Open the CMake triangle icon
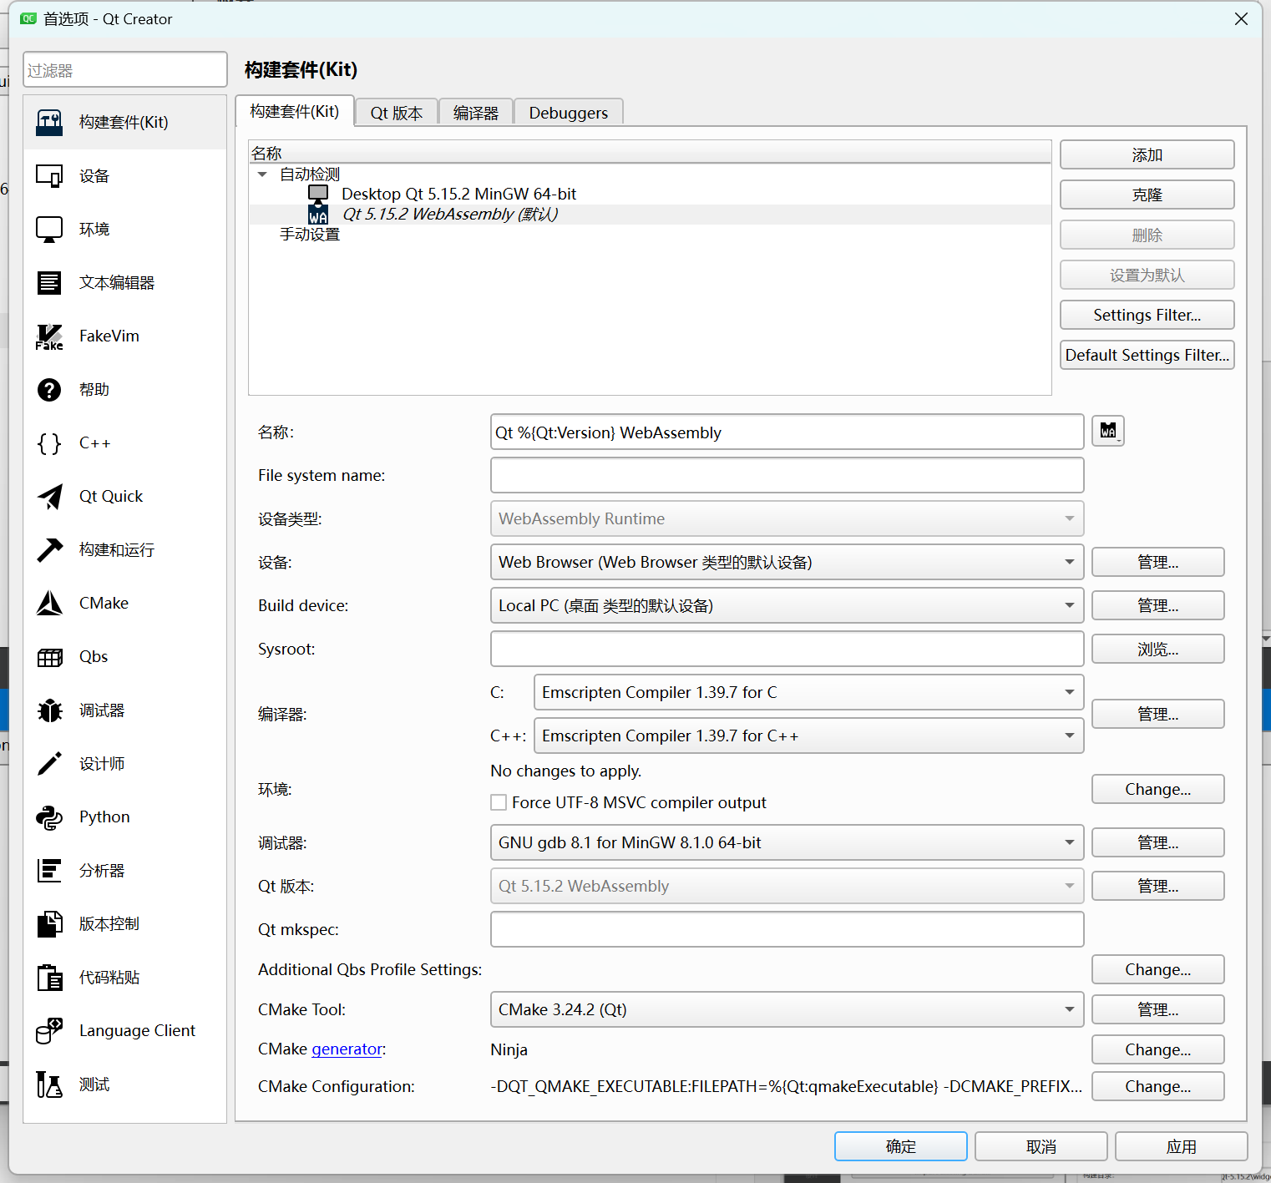1271x1183 pixels. coord(49,604)
